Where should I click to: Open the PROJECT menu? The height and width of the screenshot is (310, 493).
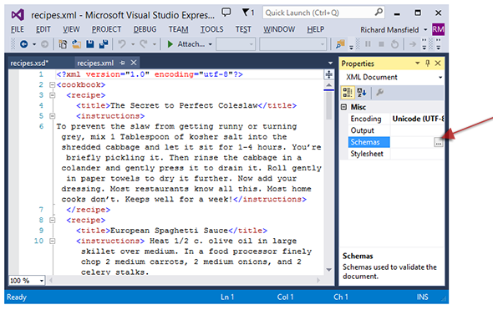click(x=107, y=29)
